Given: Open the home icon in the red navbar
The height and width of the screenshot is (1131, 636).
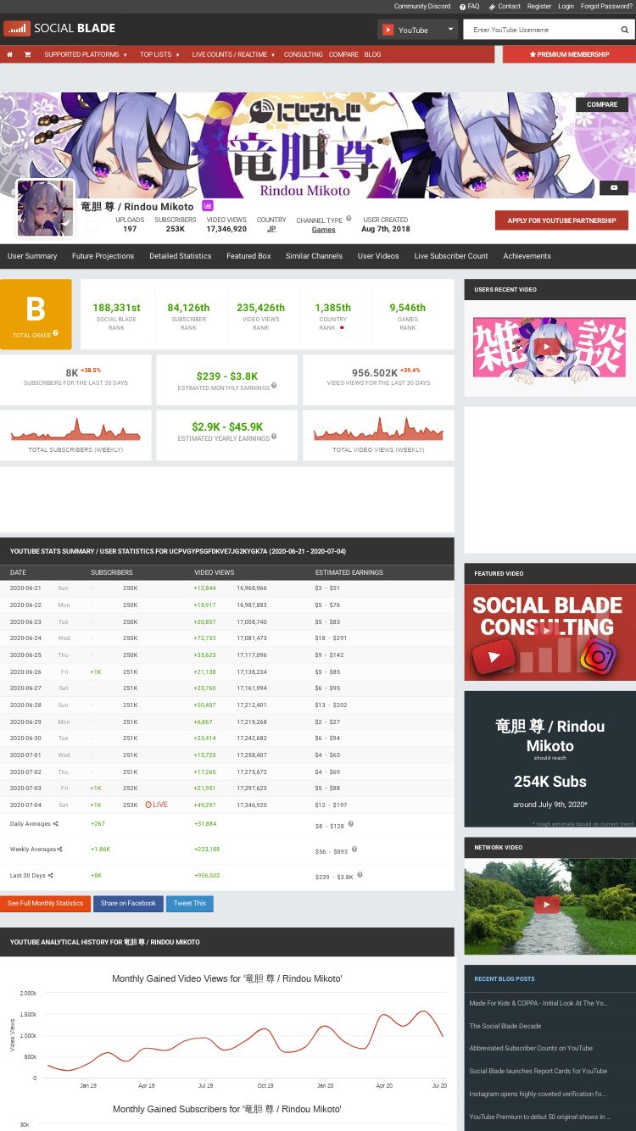Looking at the screenshot, I should [9, 54].
